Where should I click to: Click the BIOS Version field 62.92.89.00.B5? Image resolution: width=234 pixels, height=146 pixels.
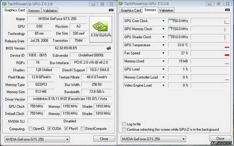coord(66,48)
